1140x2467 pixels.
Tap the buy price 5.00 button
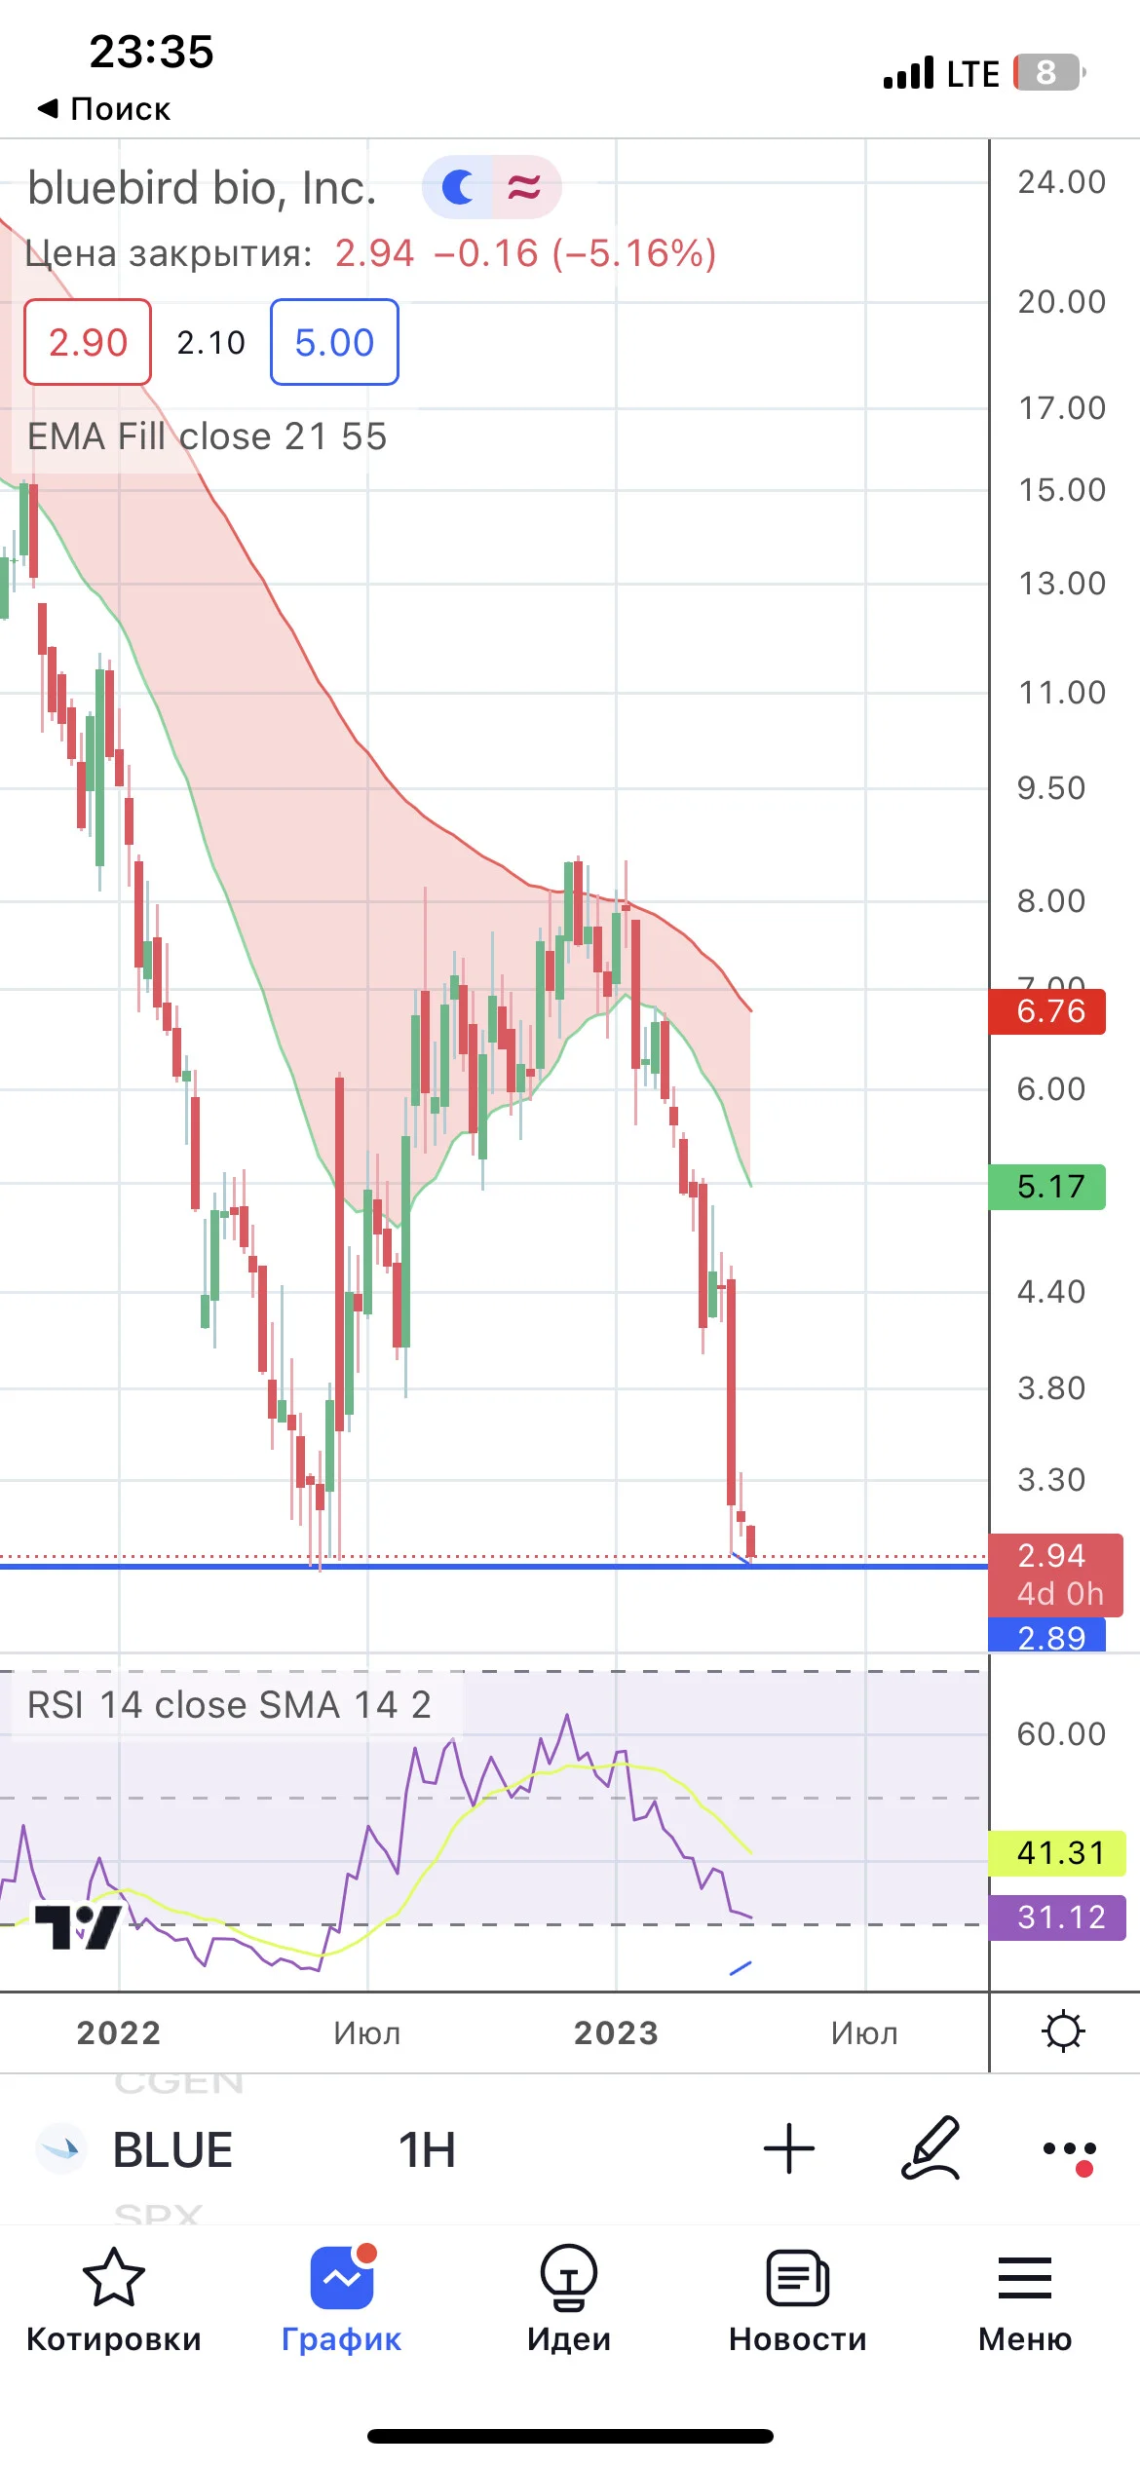click(334, 342)
